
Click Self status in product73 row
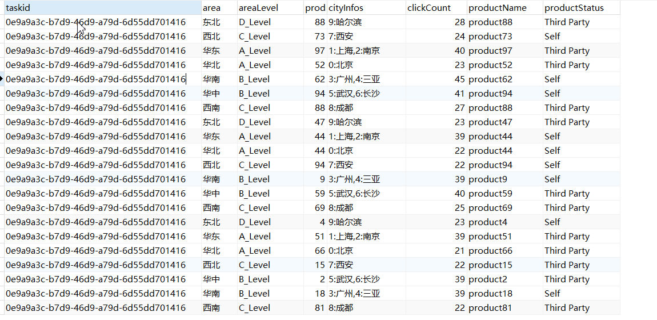pyautogui.click(x=582, y=37)
